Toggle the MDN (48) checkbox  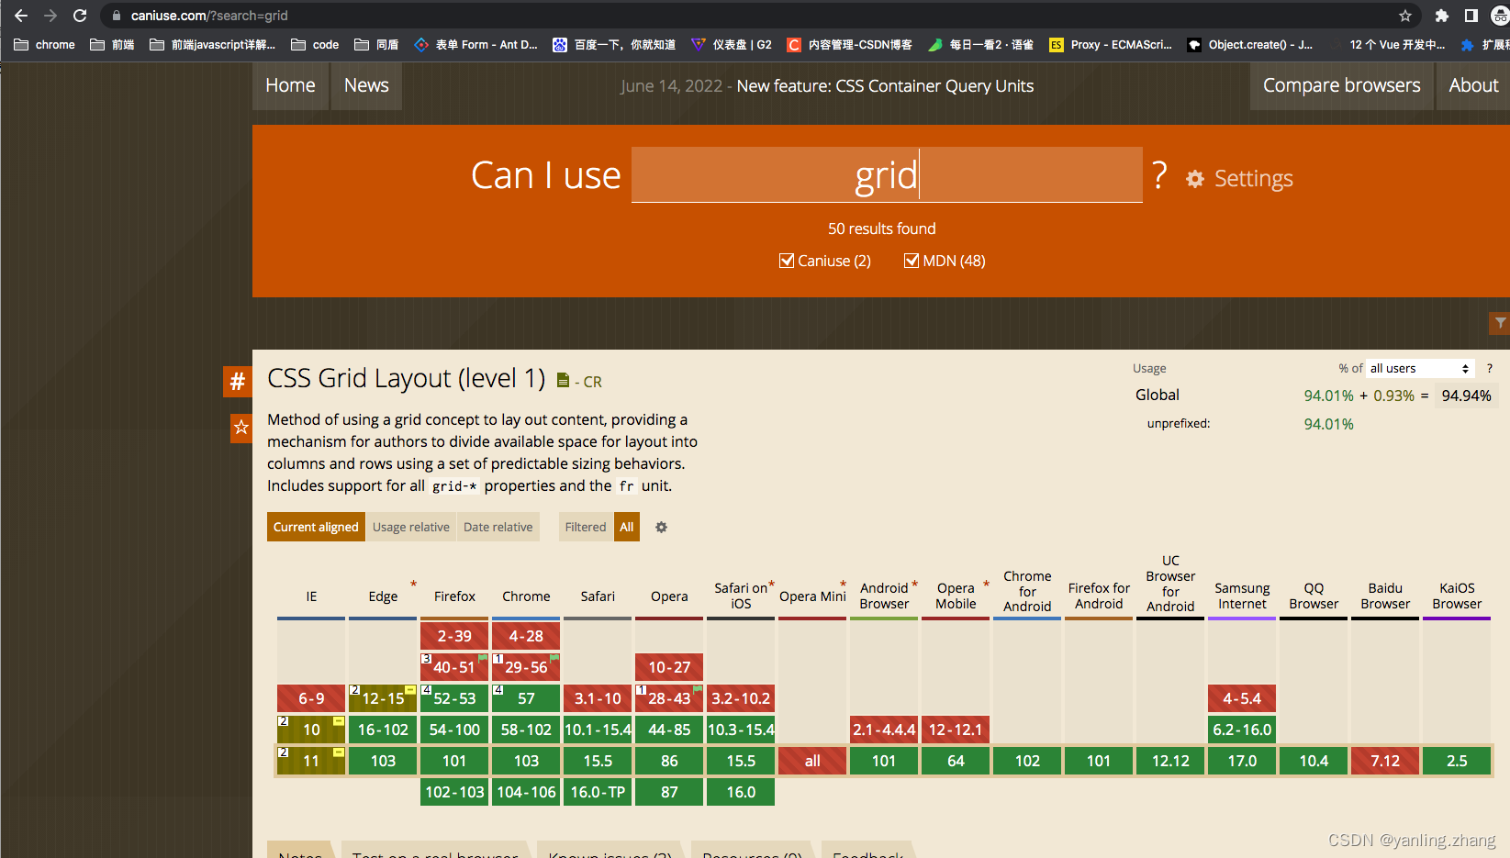912,261
